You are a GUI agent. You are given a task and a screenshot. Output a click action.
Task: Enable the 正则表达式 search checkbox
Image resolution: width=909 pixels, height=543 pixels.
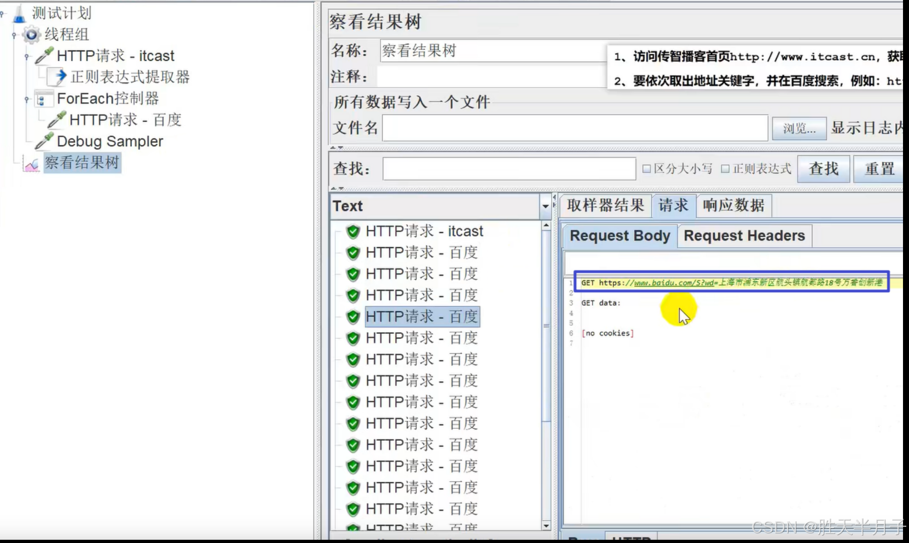pyautogui.click(x=725, y=169)
